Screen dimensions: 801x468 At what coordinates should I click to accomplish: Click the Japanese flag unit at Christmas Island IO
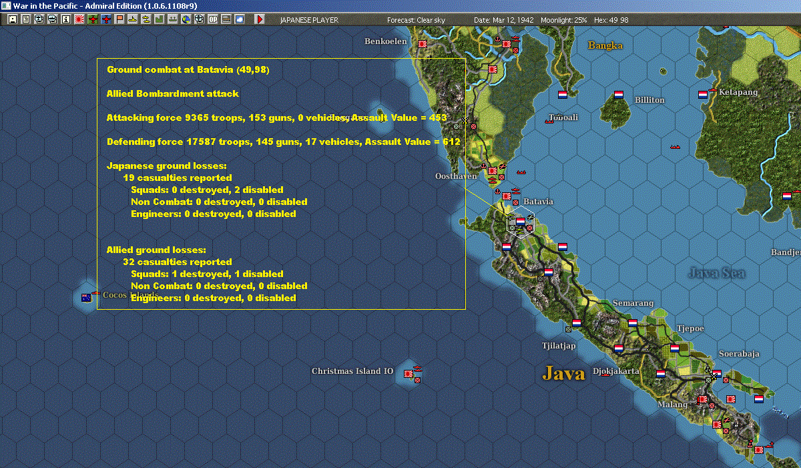[x=408, y=374]
